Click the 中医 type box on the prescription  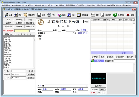[x=86, y=22]
